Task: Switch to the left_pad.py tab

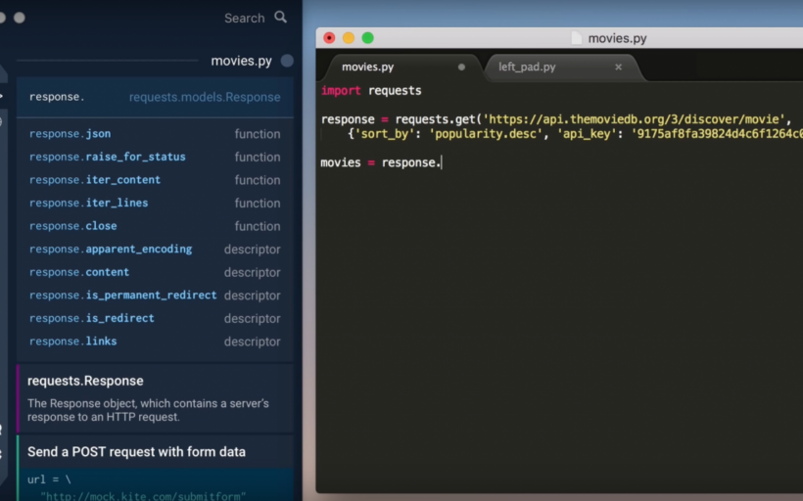Action: point(527,68)
